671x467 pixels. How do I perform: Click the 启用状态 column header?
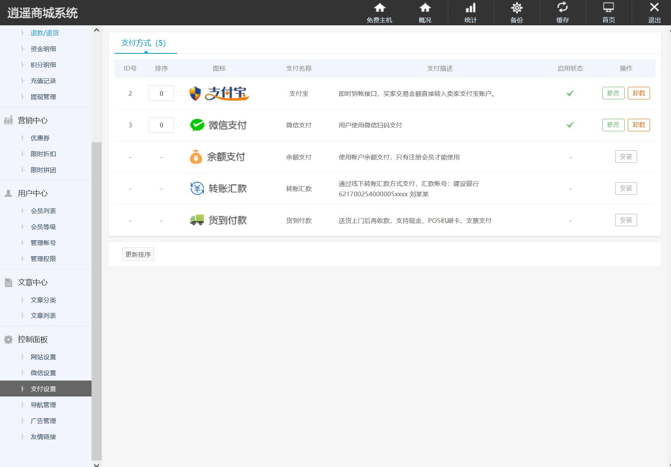click(x=570, y=69)
